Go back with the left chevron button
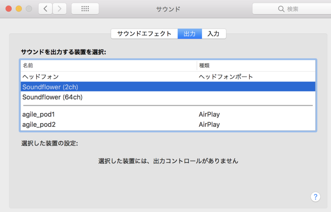 tap(45, 9)
